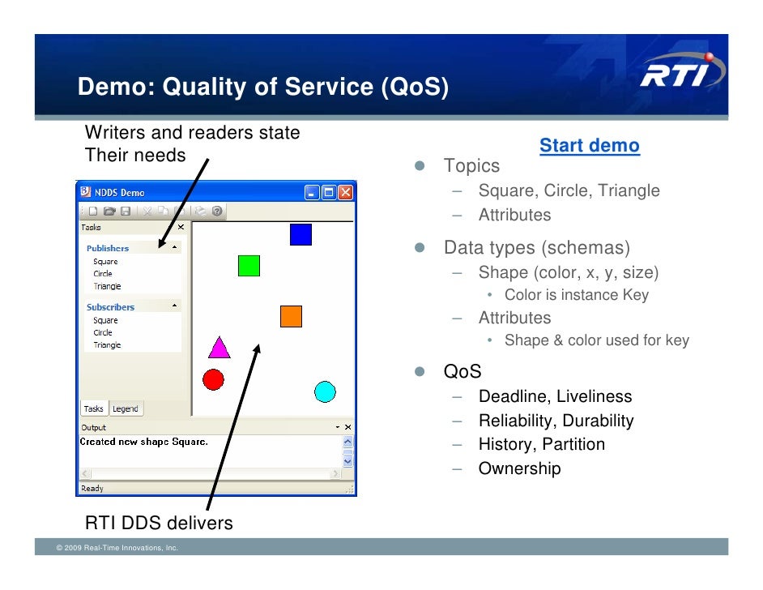Click Output horizontal scrollbar left arrow
The width and height of the screenshot is (763, 590).
86,473
